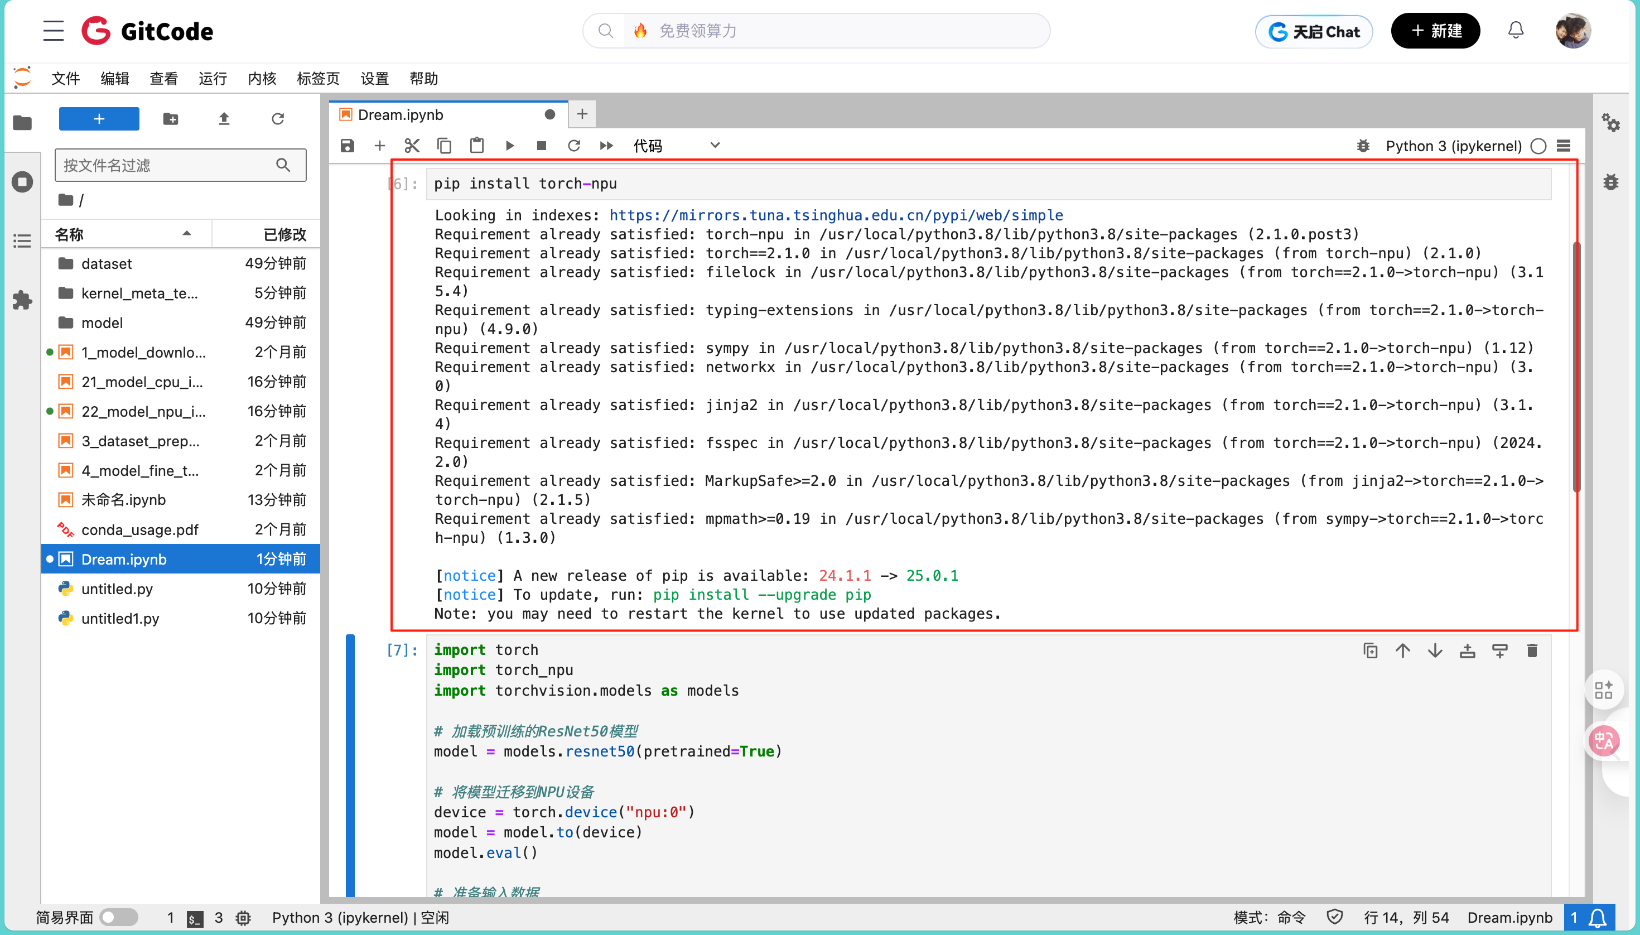The height and width of the screenshot is (935, 1640).
Task: Move cell 7 up with arrow icon
Action: (1402, 651)
